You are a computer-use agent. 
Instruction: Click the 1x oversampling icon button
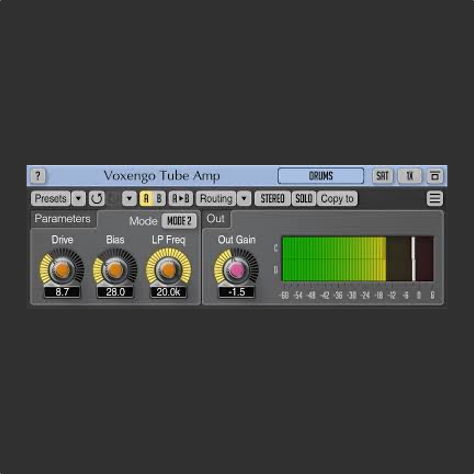410,176
